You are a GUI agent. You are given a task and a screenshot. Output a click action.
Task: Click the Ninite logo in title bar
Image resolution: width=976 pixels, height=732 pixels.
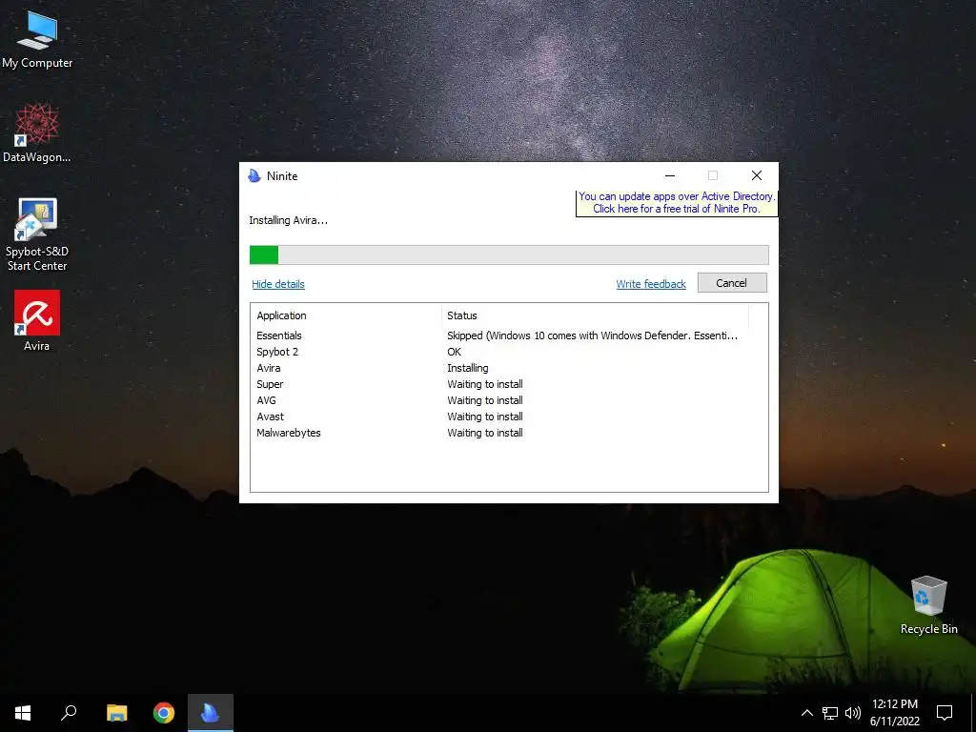click(x=254, y=176)
